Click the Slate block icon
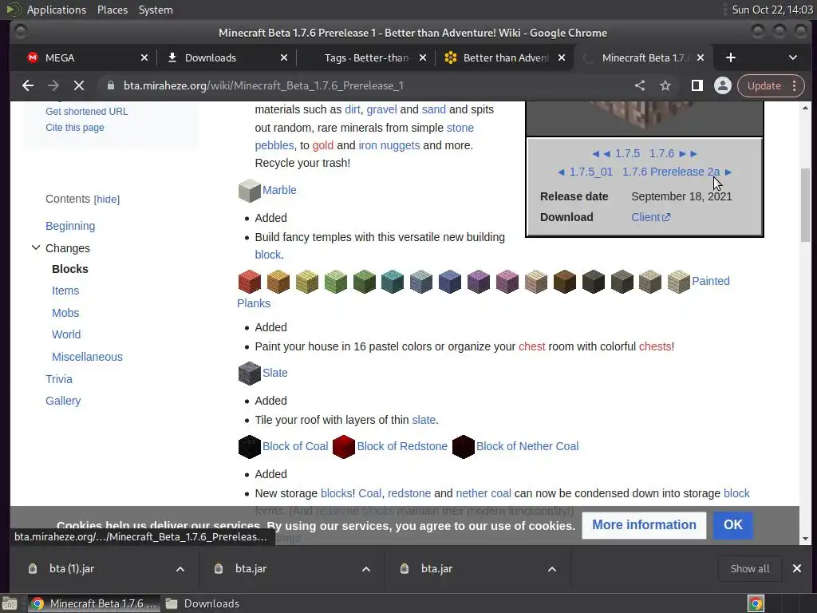Image resolution: width=817 pixels, height=613 pixels. [x=249, y=374]
